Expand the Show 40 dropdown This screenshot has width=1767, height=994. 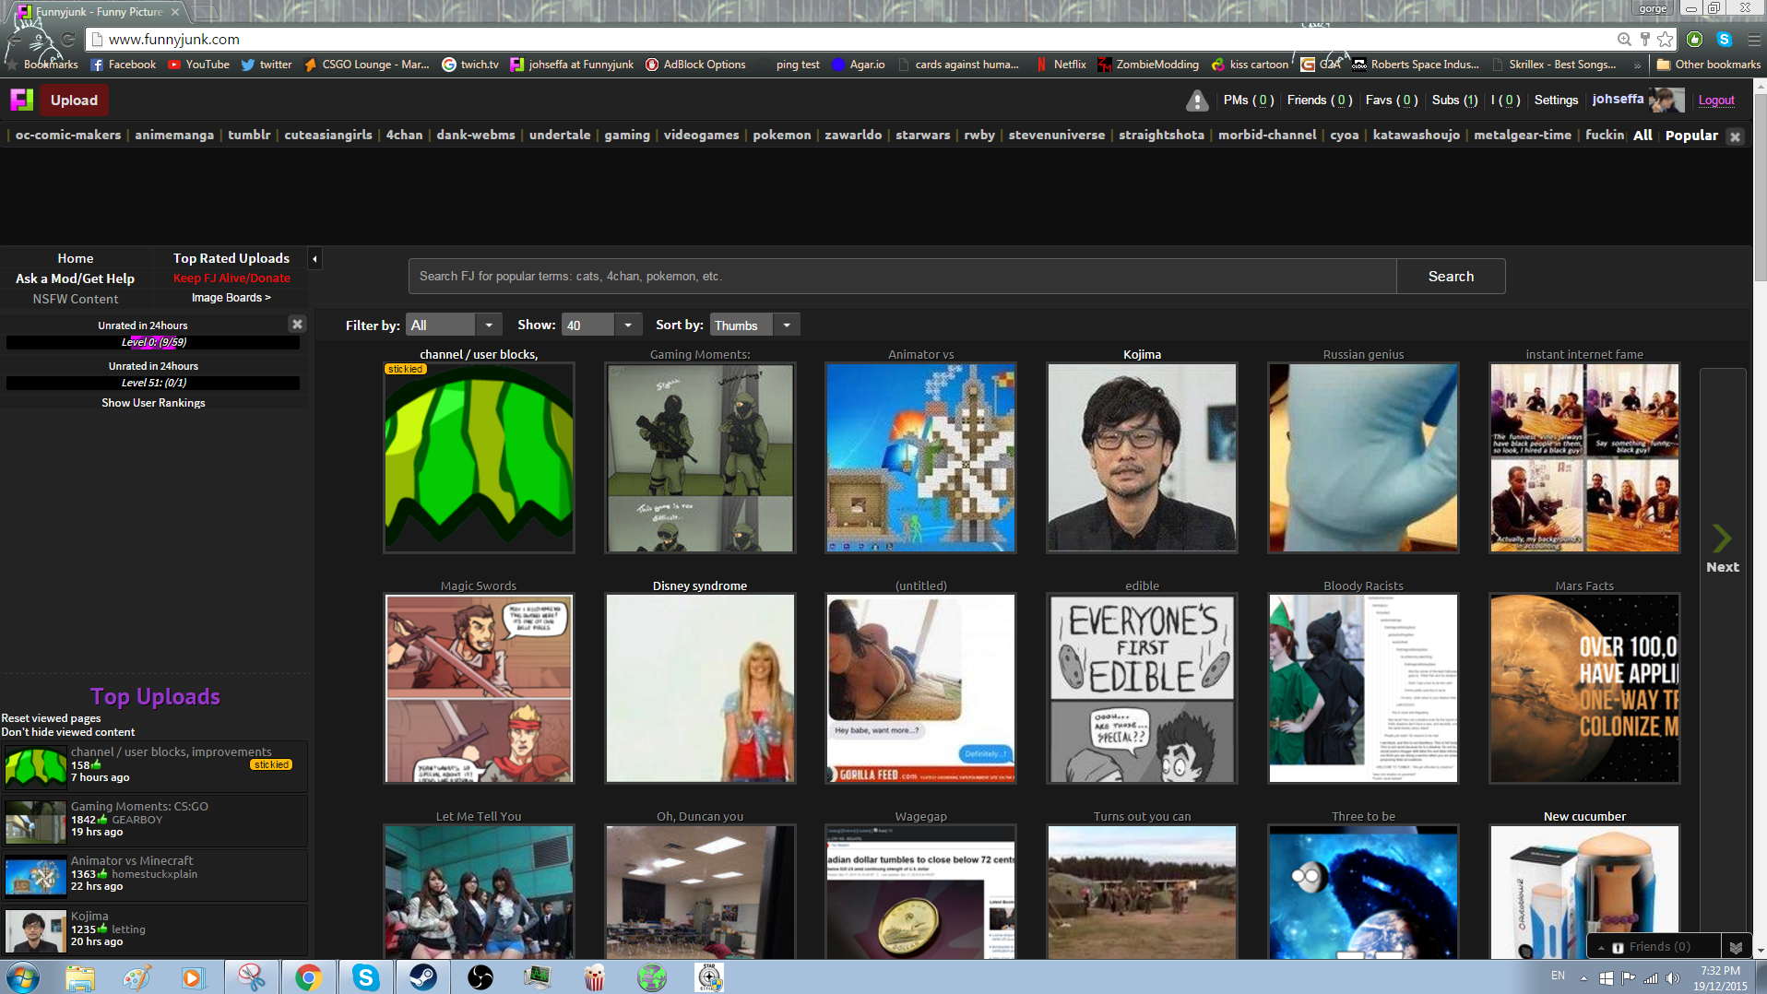[601, 325]
